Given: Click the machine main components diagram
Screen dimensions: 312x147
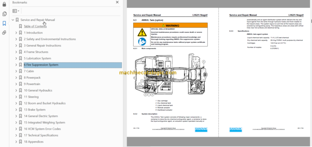Looking at the screenshot, I should point(171,75).
